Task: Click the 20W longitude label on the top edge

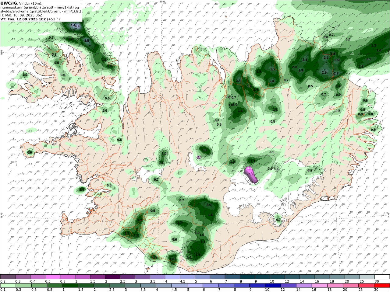Action: pyautogui.click(x=162, y=2)
